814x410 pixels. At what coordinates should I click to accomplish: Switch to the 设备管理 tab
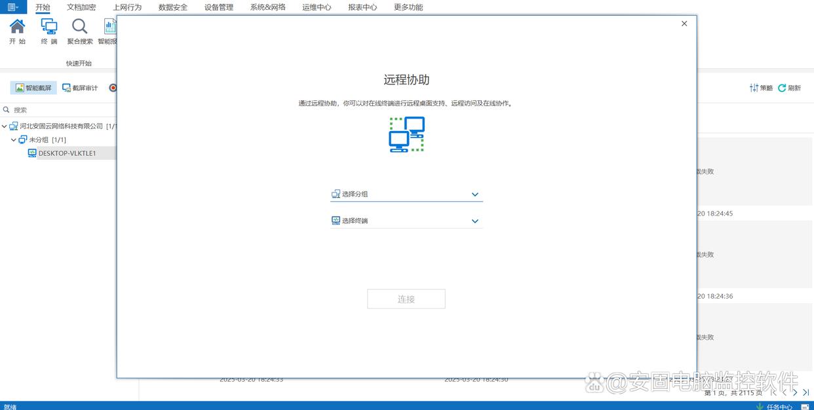(219, 7)
